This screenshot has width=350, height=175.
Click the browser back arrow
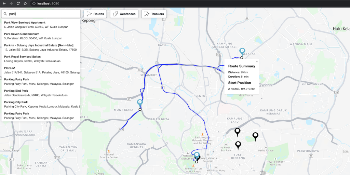4,3
